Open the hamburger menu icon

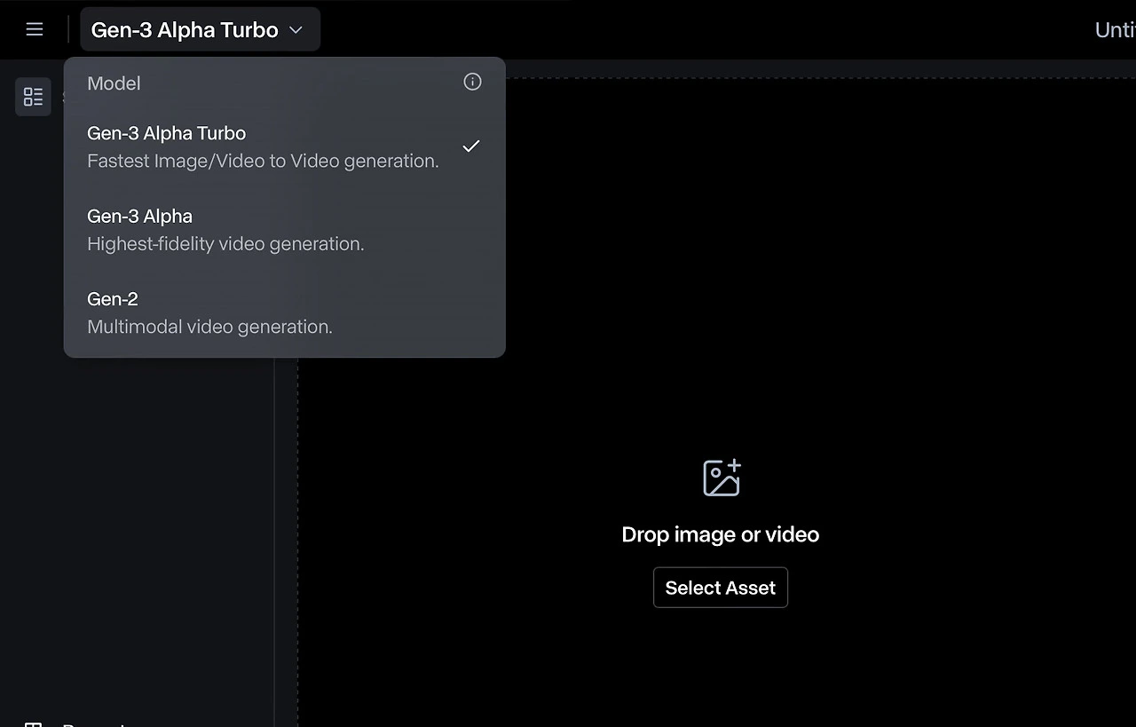(35, 29)
